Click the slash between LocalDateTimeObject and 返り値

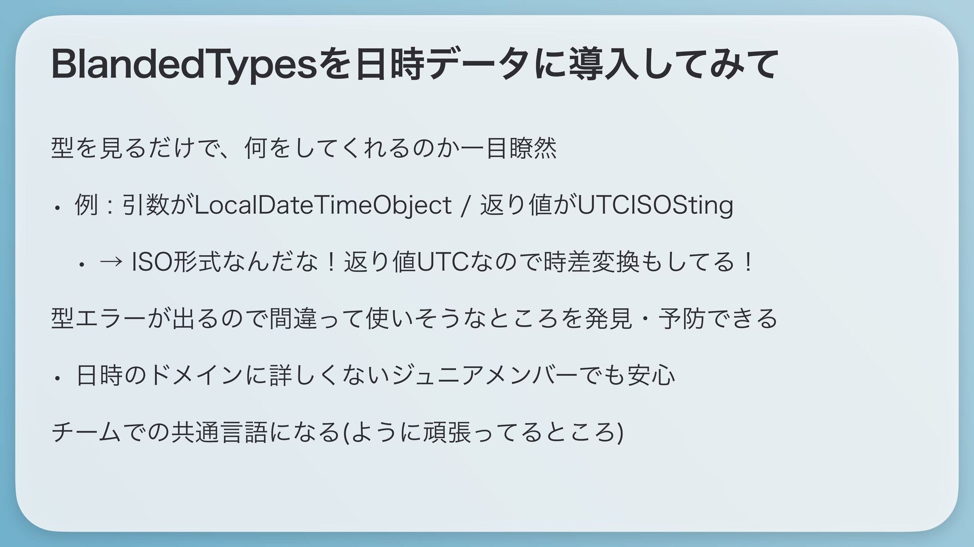coord(465,206)
